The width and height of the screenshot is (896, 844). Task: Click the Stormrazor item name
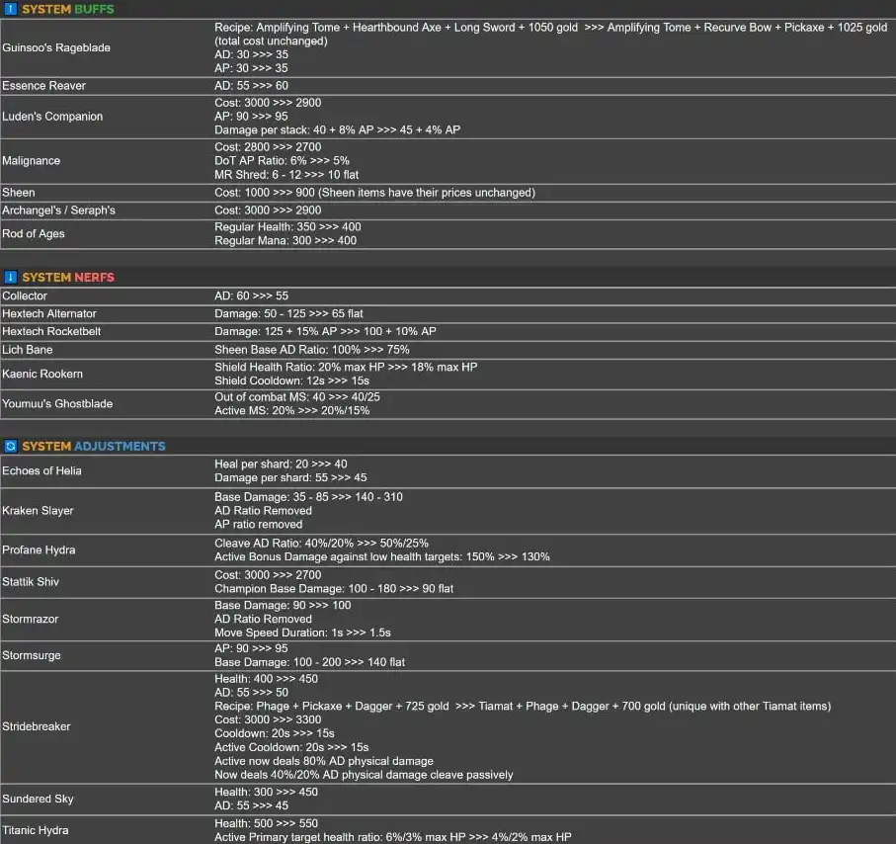(31, 620)
